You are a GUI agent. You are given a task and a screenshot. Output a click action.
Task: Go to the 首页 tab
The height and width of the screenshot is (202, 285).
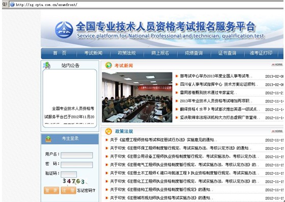[x=60, y=53]
